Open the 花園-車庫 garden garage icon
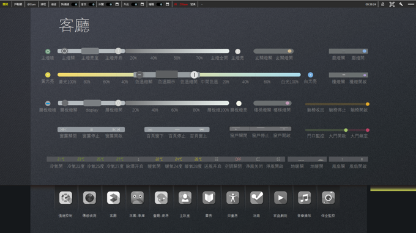 point(137,198)
